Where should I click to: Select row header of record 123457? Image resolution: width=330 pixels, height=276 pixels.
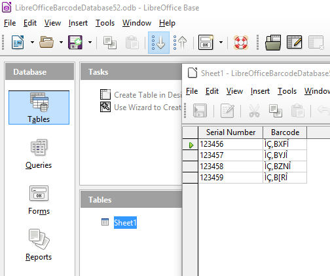[x=190, y=155]
